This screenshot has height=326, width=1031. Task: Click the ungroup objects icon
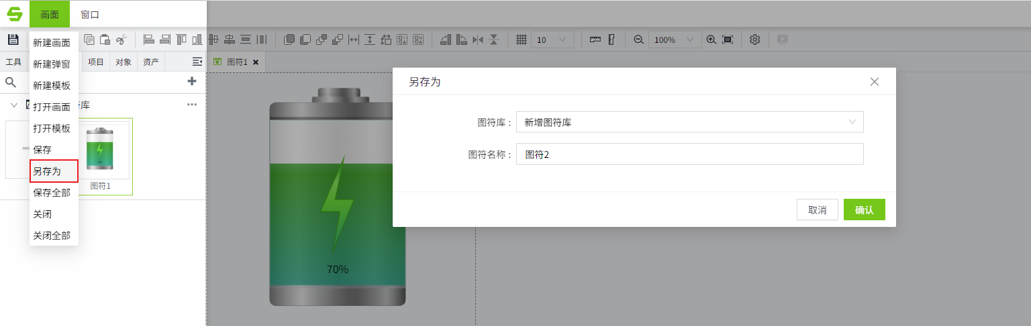pos(418,39)
